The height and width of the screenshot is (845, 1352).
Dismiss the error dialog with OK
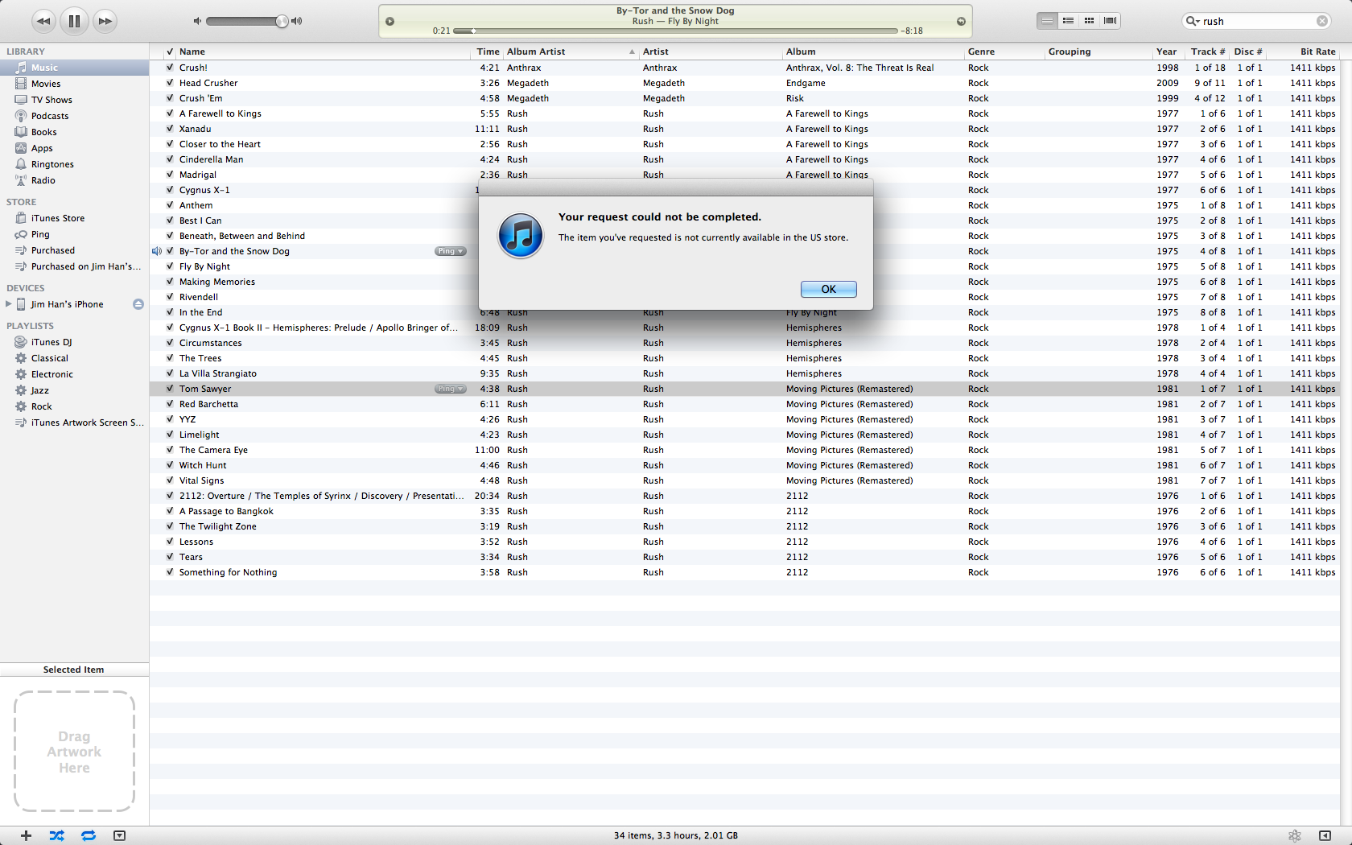click(828, 289)
